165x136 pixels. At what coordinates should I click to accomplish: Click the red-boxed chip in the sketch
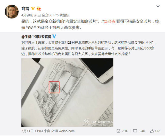54,87
